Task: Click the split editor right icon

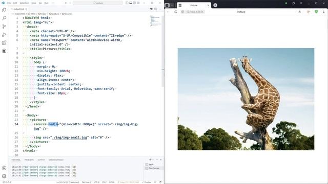Action: (x=156, y=9)
